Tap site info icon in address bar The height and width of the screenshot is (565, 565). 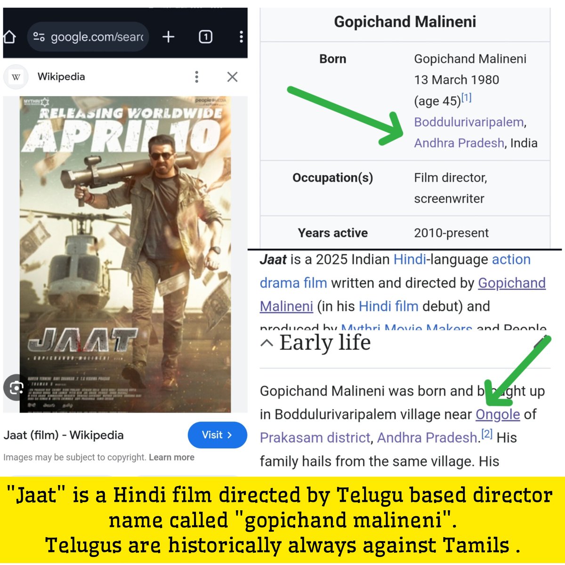click(x=39, y=37)
